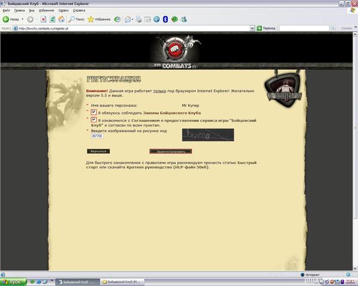Open the Избранное favorites star

click(99, 20)
